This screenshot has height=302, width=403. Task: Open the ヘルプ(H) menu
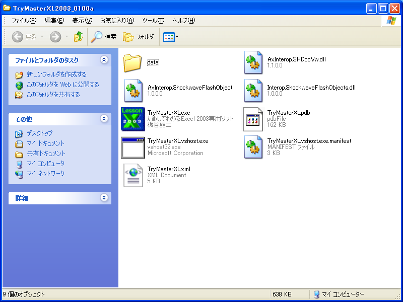(184, 21)
